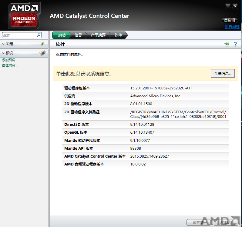The image size is (242, 227).
Task: Minimize the Catalyst Control Center window
Action: (228, 6)
